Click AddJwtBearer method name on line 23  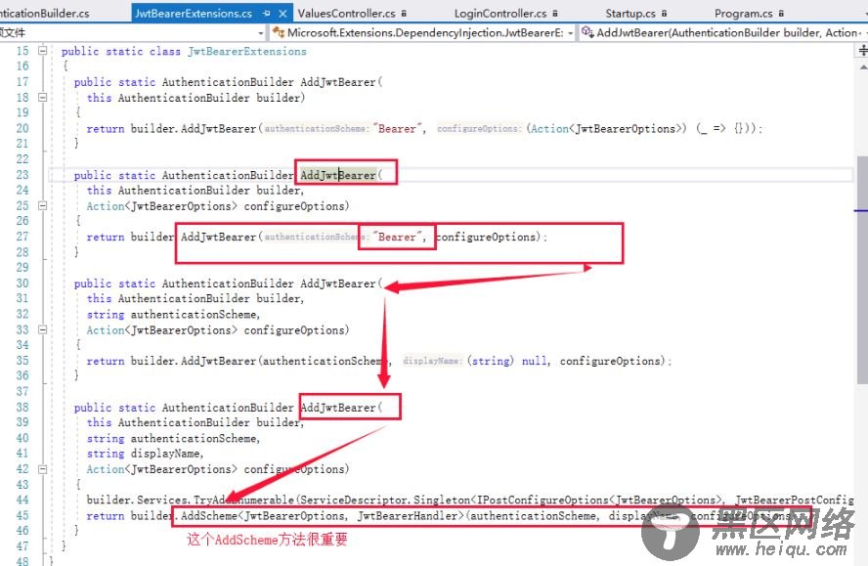click(x=338, y=175)
